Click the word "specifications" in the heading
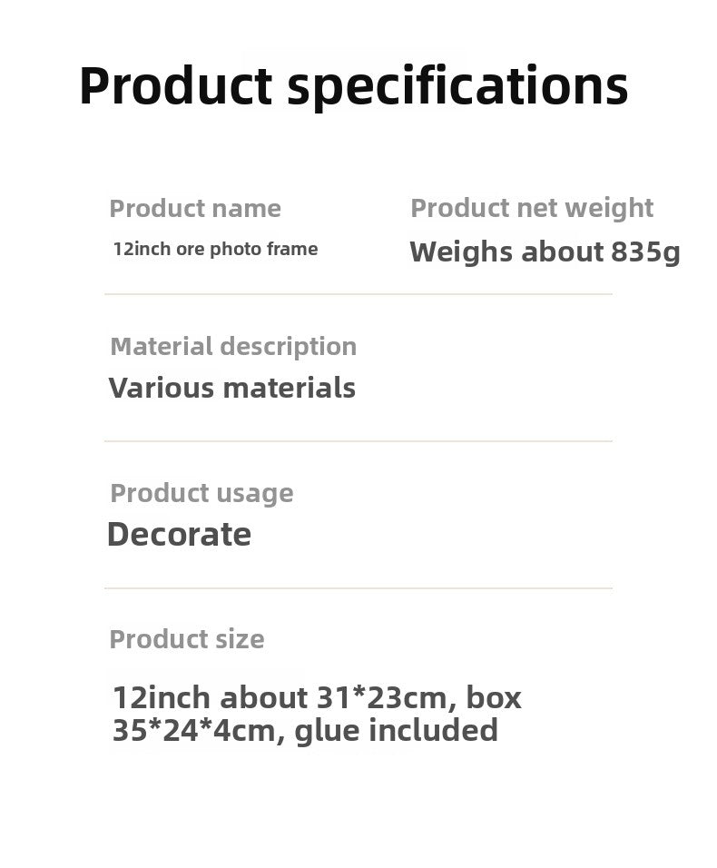Image resolution: width=717 pixels, height=868 pixels. point(457,86)
